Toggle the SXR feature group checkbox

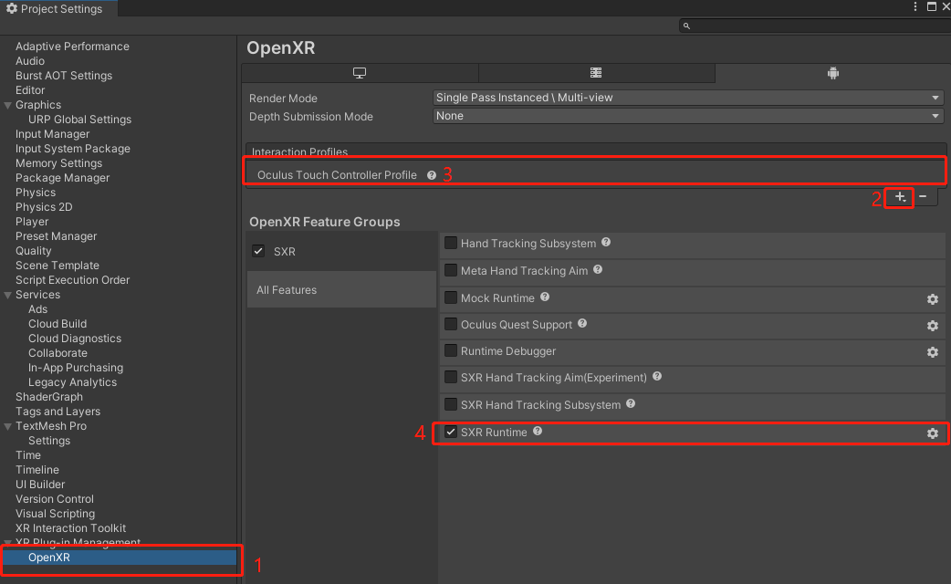point(258,252)
